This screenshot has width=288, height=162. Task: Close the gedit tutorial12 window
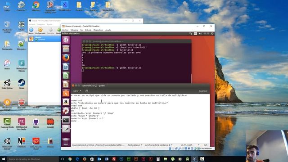73,85
